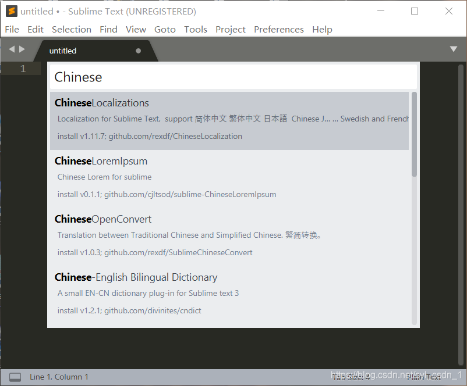
Task: Maximize the Sublime Text window
Action: click(x=415, y=11)
